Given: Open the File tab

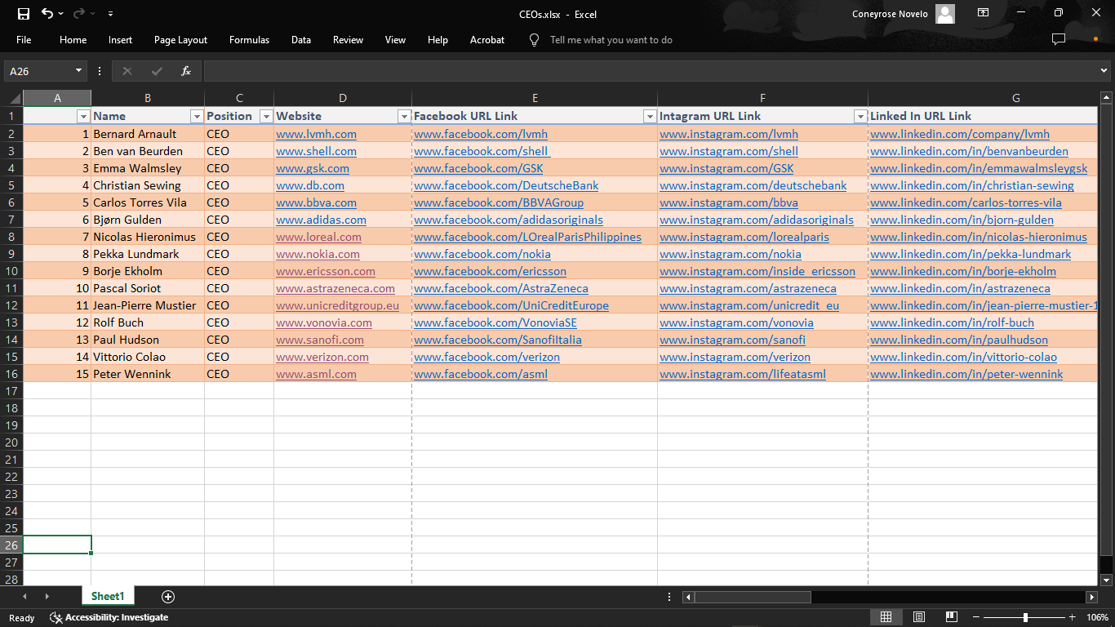Looking at the screenshot, I should (x=24, y=40).
